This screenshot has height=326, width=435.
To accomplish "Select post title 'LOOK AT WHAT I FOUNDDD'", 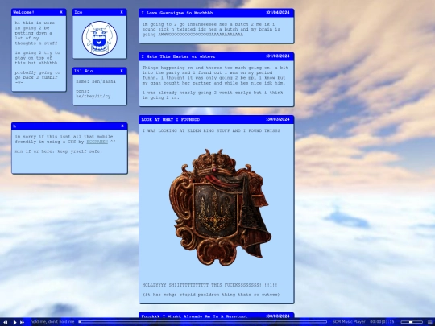I will (170, 119).
